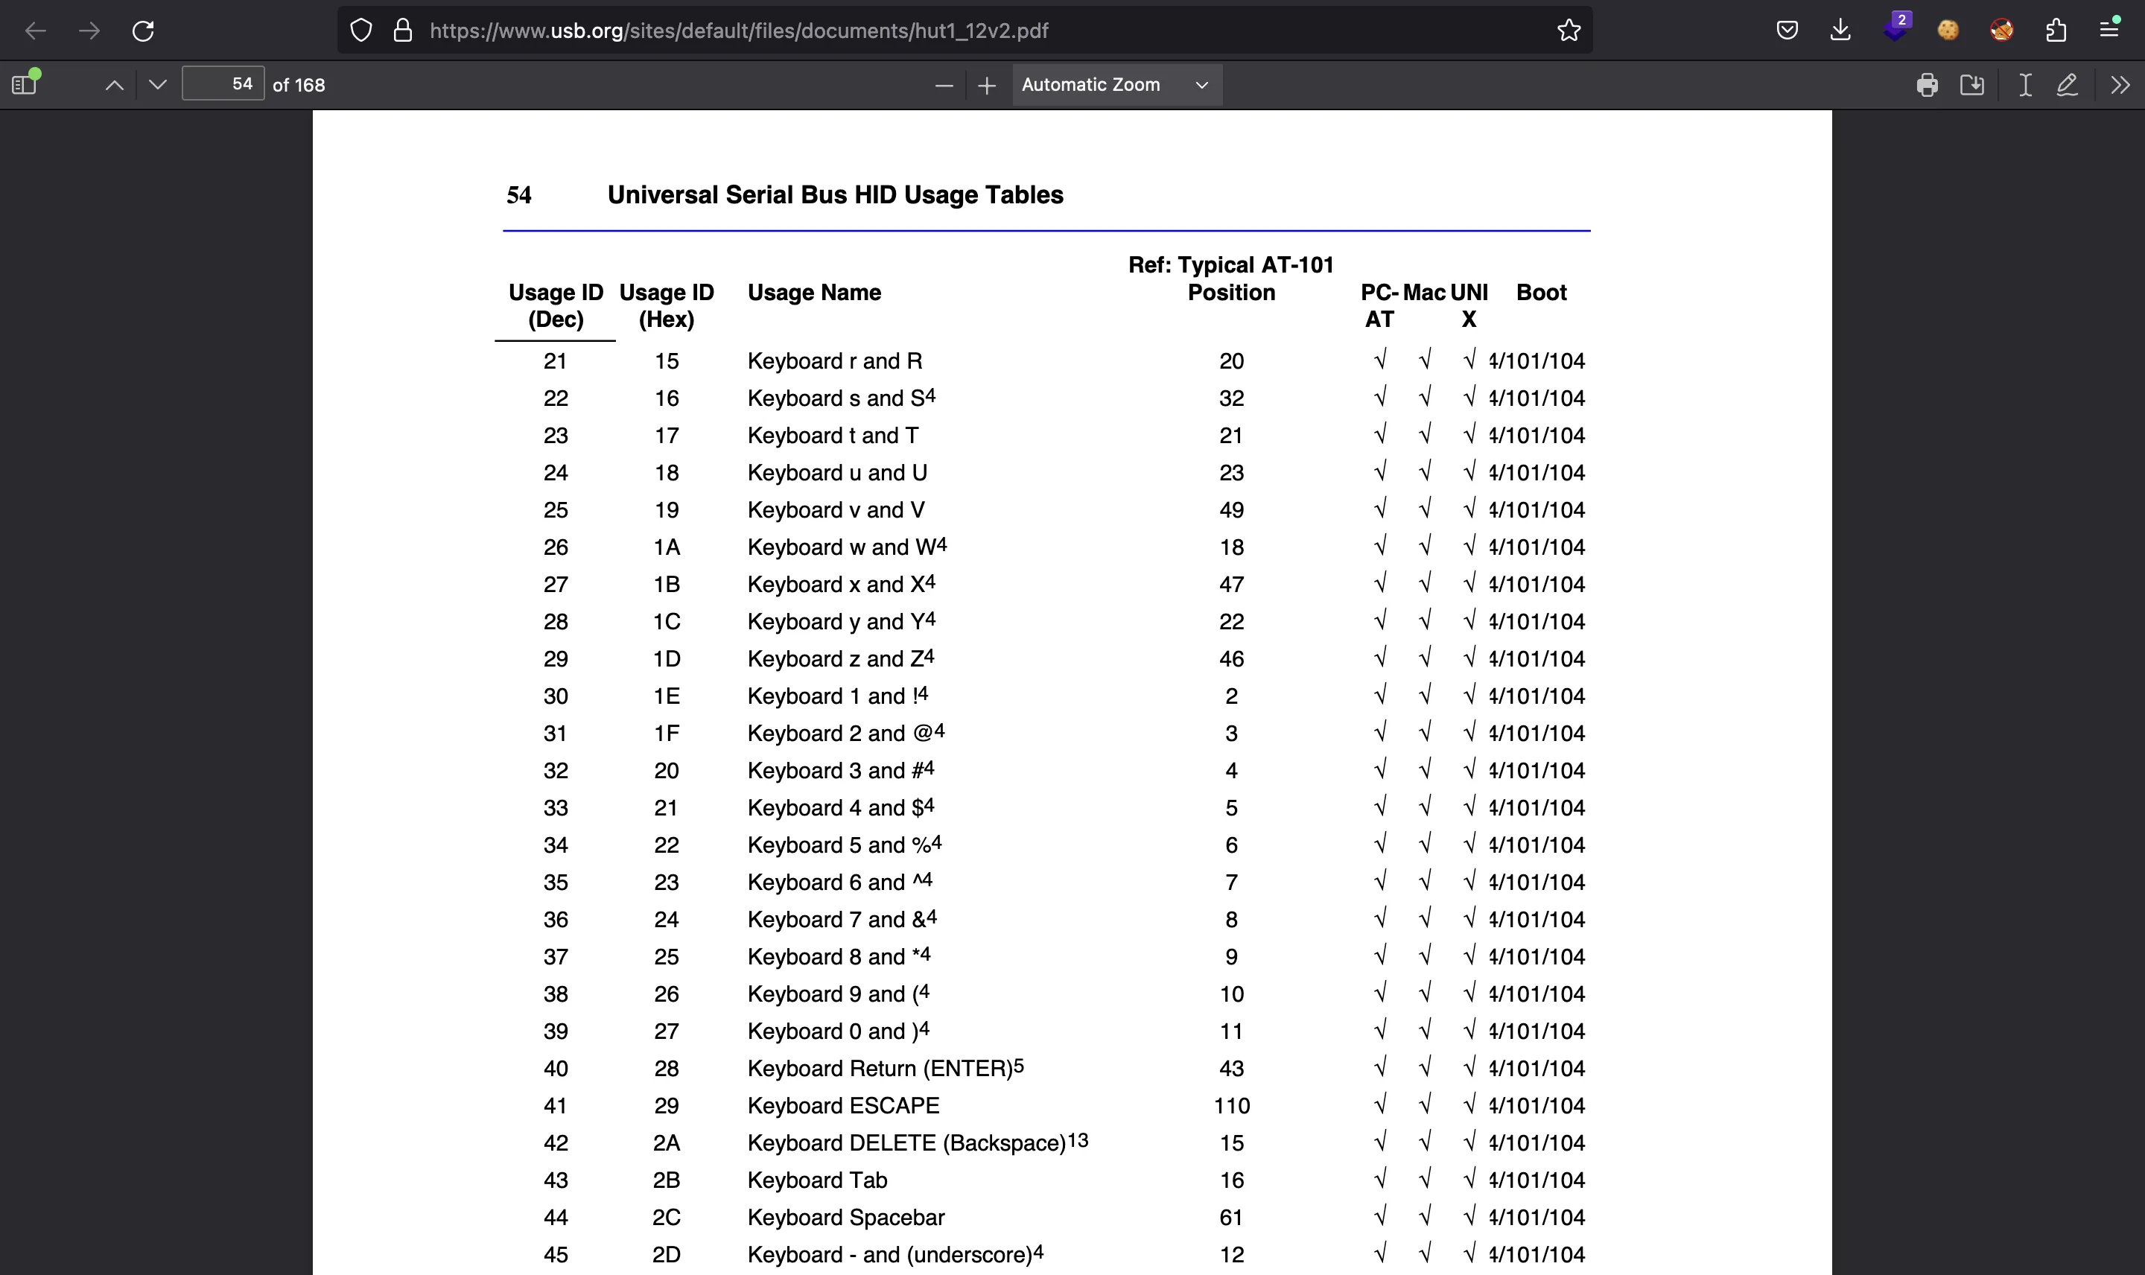
Task: Print the PDF document
Action: coord(1927,85)
